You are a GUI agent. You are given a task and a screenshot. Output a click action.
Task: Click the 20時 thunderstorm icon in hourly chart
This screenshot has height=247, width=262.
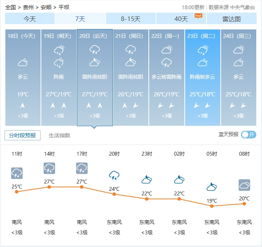coord(114,175)
